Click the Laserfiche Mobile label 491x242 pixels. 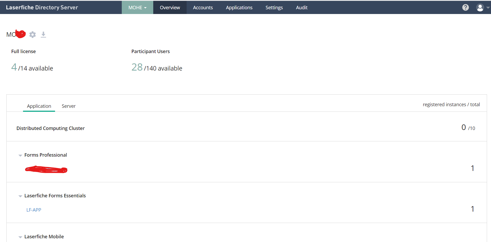pos(44,236)
